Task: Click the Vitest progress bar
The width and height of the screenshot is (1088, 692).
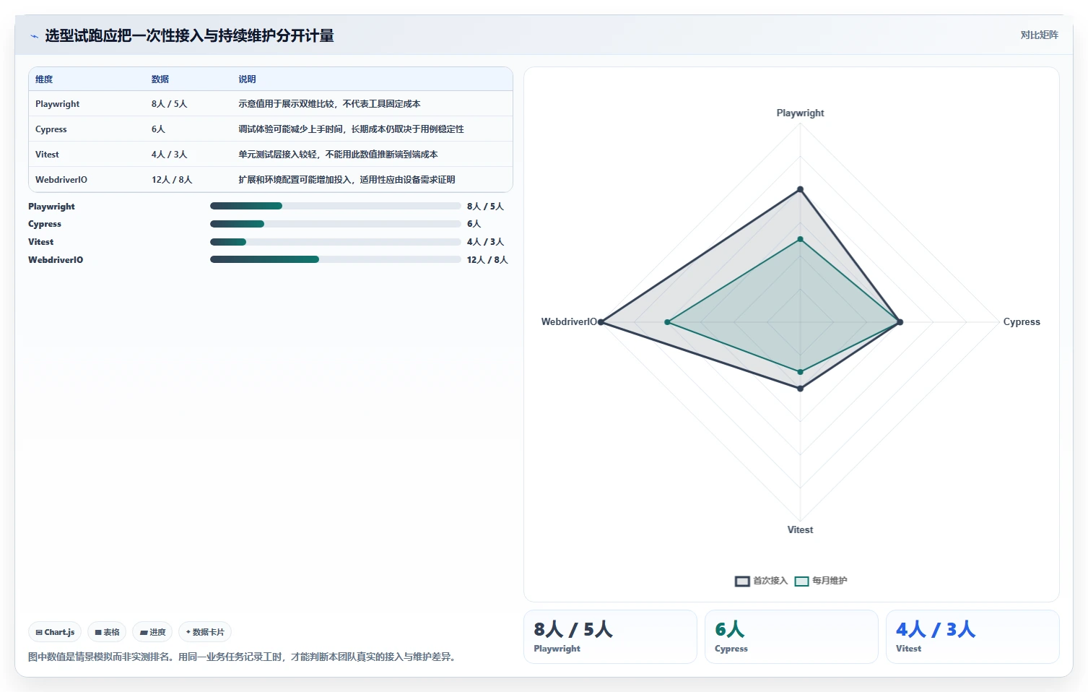Action: coord(335,242)
